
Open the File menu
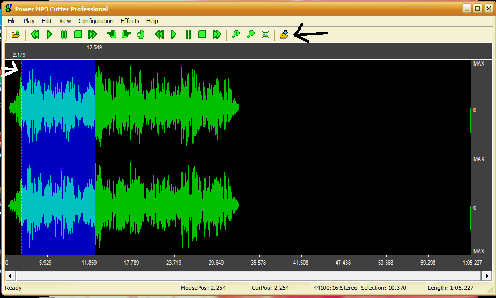[12, 21]
